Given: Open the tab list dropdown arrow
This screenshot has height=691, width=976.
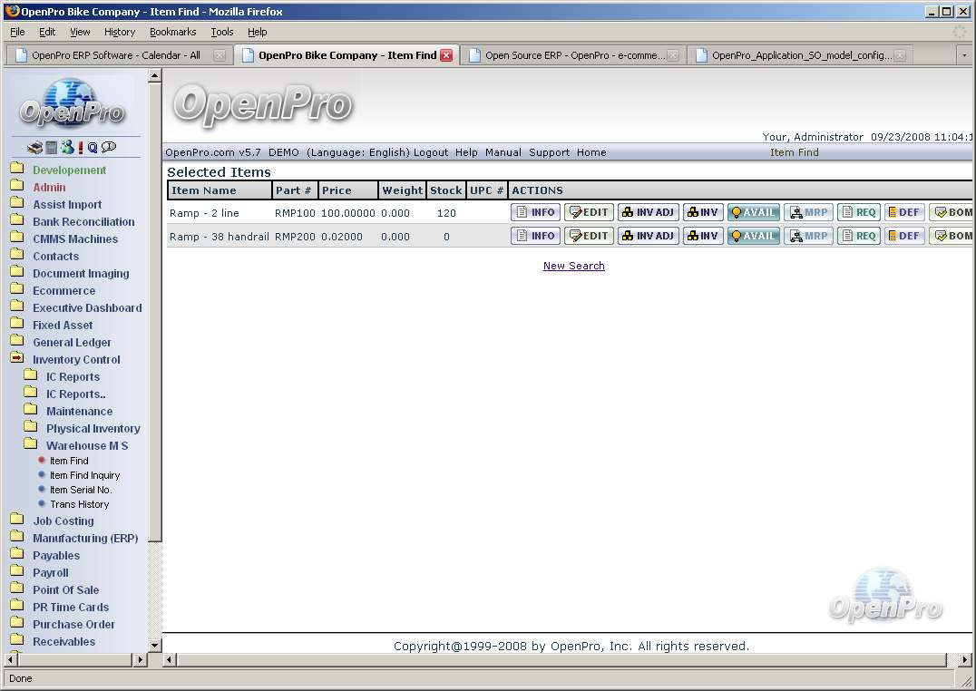Looking at the screenshot, I should (x=963, y=55).
